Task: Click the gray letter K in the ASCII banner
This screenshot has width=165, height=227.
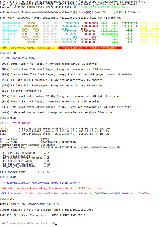Action: click(51, 33)
